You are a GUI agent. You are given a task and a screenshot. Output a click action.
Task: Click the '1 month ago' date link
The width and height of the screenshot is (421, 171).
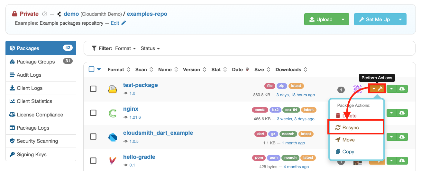click(x=293, y=143)
